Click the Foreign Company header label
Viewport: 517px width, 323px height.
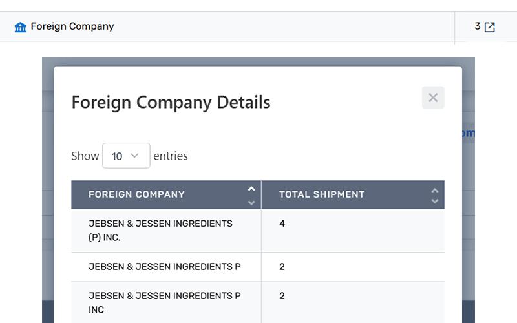tap(136, 194)
